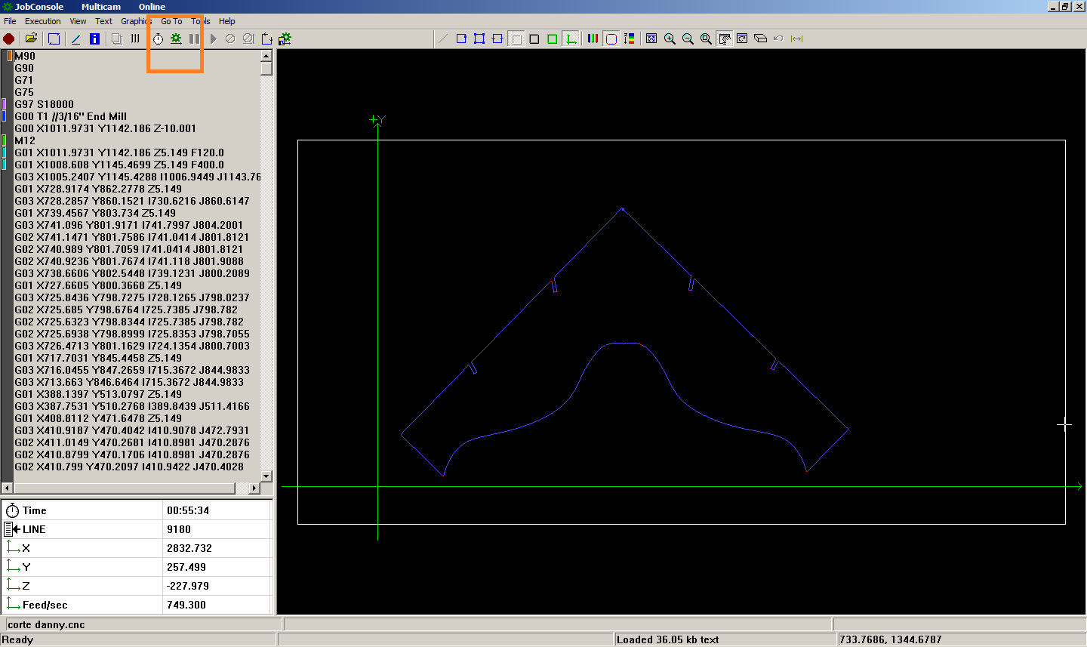
Task: Click the striped circle with bar icon
Action: pyautogui.click(x=248, y=39)
